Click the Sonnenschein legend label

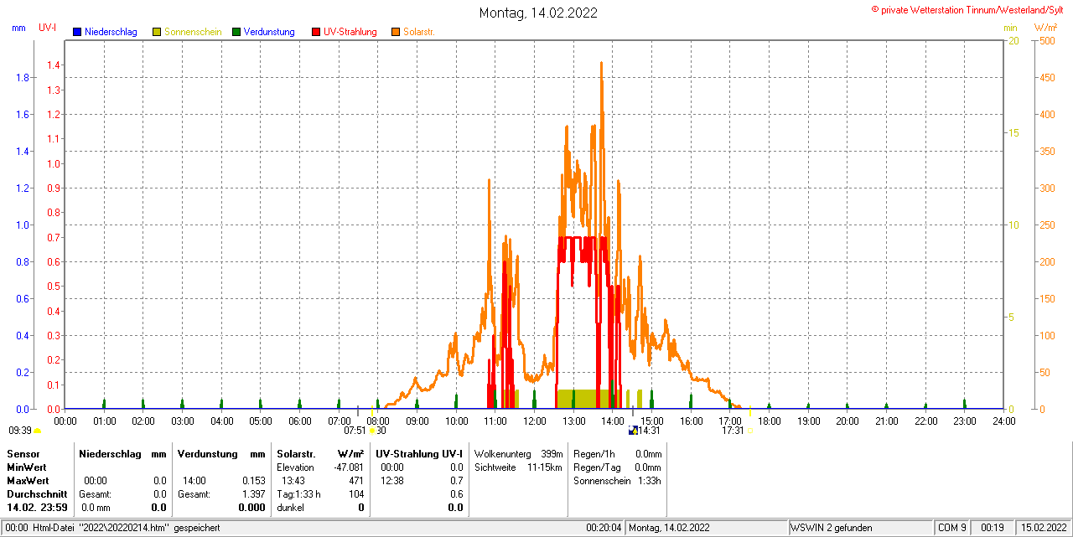coord(193,32)
